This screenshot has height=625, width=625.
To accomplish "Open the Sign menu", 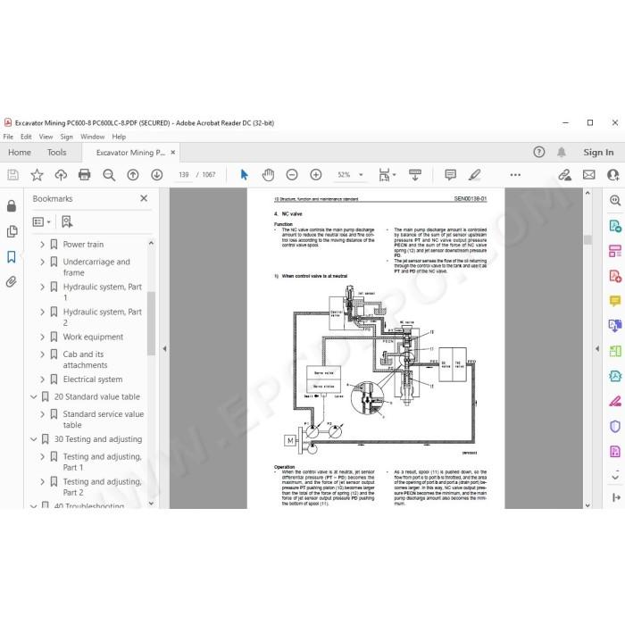I will [x=67, y=137].
